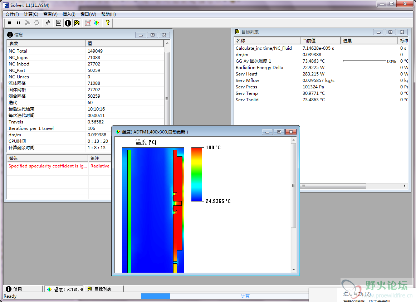Screen dimensions: 416x302
Task: Open the 插入(I) menu
Action: [x=69, y=14]
